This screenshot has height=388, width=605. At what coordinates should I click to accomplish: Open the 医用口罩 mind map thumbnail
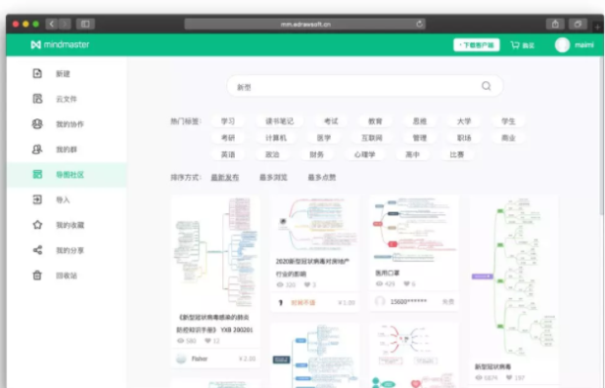(414, 230)
